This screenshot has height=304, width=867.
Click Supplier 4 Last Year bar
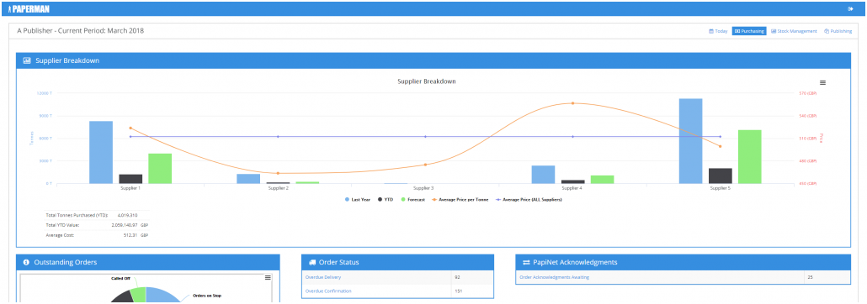(543, 175)
